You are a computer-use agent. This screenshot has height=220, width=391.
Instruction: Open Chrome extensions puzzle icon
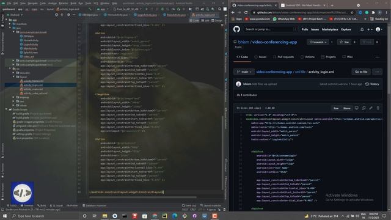(373, 12)
